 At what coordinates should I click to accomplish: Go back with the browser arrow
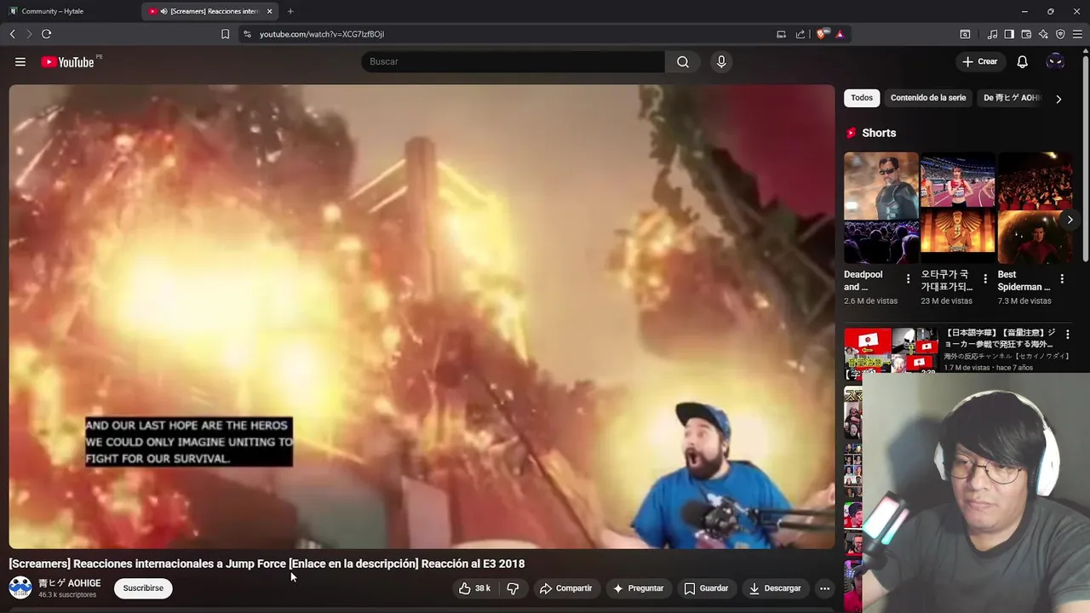12,34
